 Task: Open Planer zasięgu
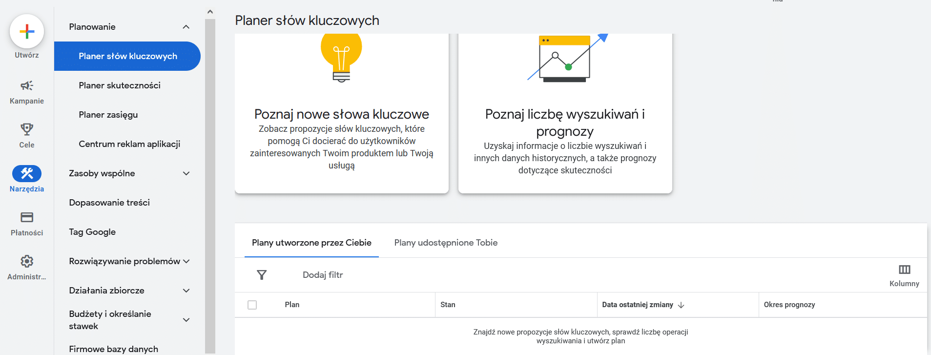tap(108, 115)
